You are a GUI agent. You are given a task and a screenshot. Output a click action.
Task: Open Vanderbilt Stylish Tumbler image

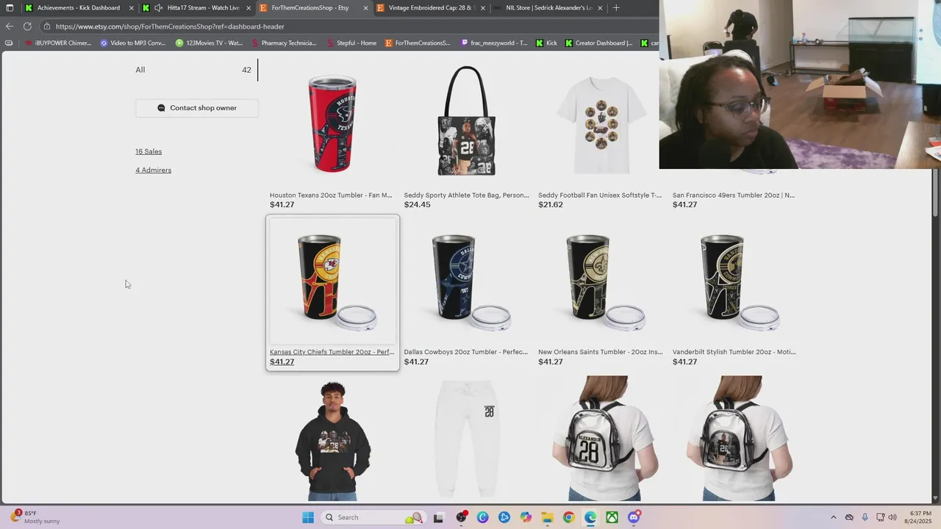(734, 281)
